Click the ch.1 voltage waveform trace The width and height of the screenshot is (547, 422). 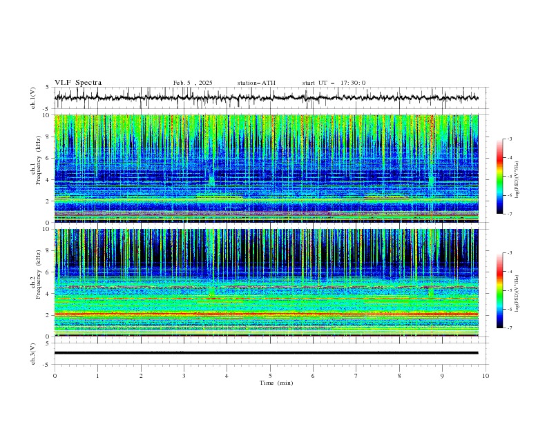[266, 97]
